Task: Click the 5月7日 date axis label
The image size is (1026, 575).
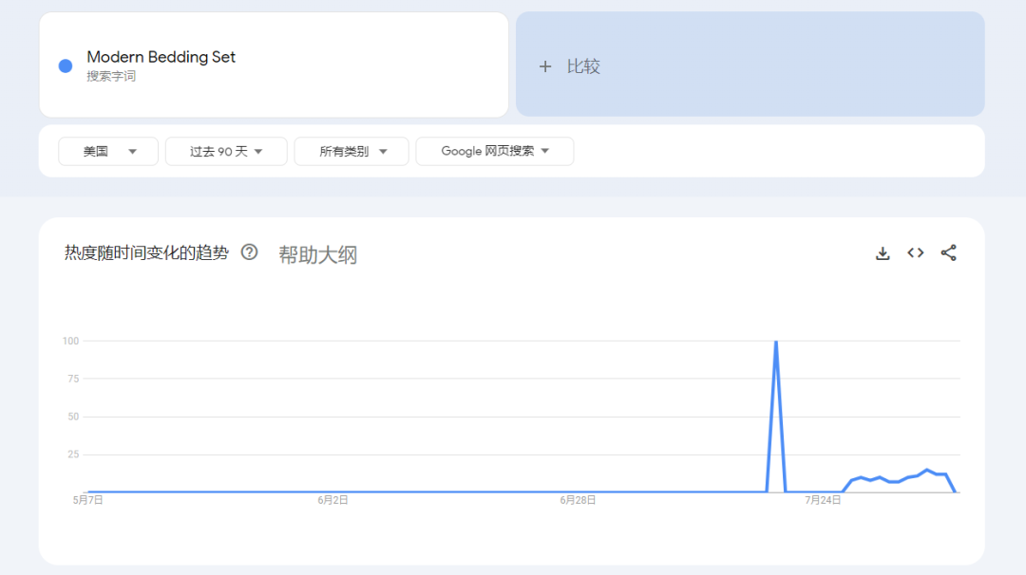Action: (x=87, y=500)
